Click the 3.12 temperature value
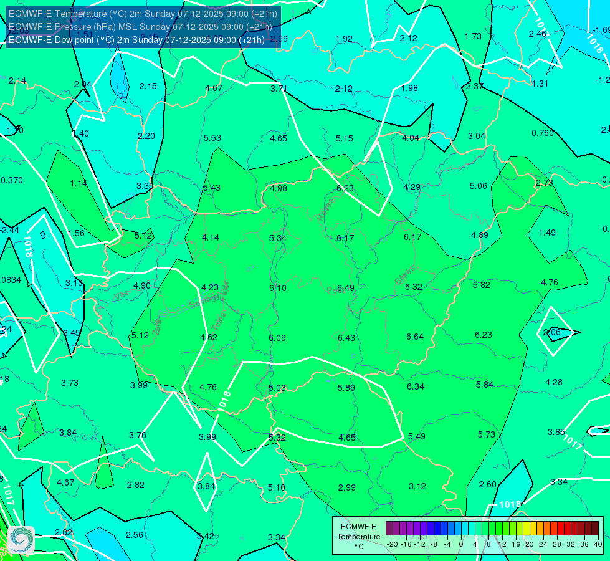This screenshot has width=610, height=561. click(x=417, y=486)
